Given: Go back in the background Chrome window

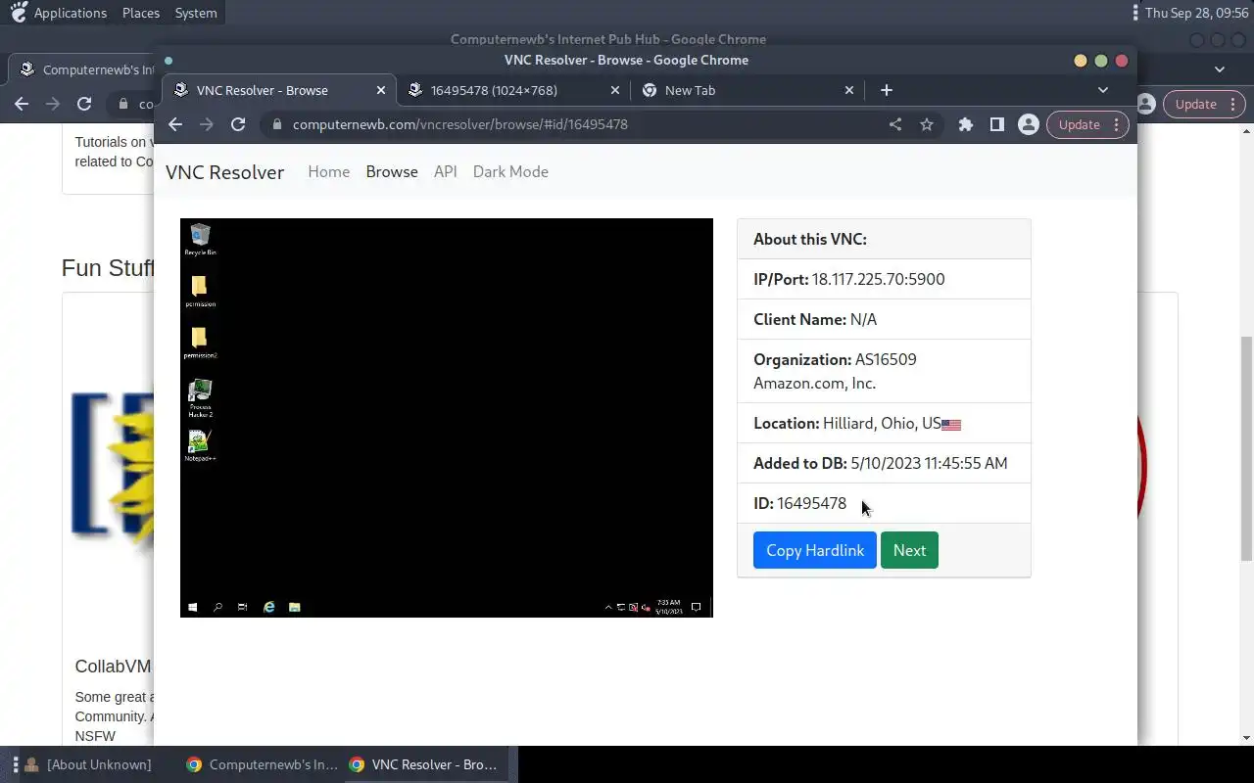Looking at the screenshot, I should click(22, 104).
